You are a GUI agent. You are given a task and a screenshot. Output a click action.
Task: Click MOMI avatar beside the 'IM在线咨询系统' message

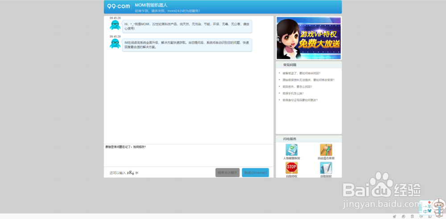(115, 44)
